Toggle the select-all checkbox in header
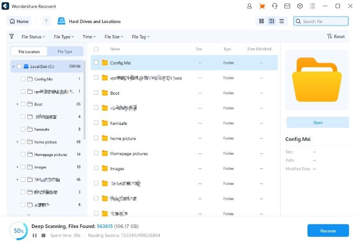 pos(96,49)
